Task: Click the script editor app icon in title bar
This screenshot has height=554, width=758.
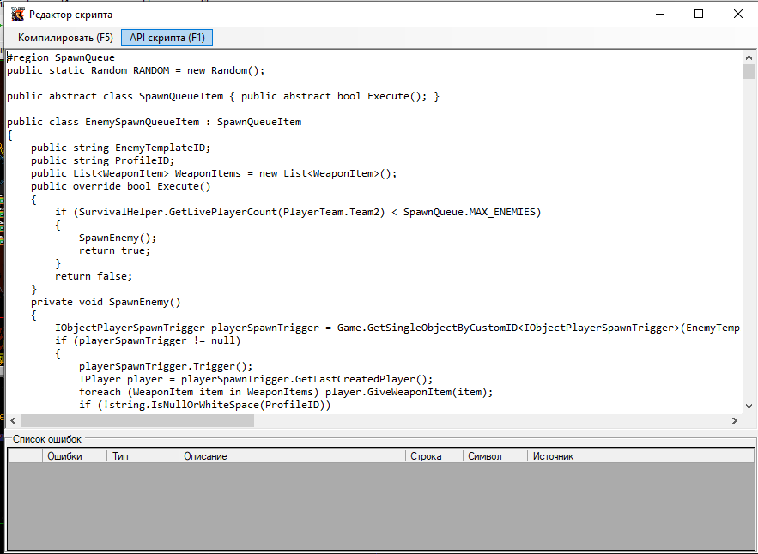Action: click(x=15, y=14)
